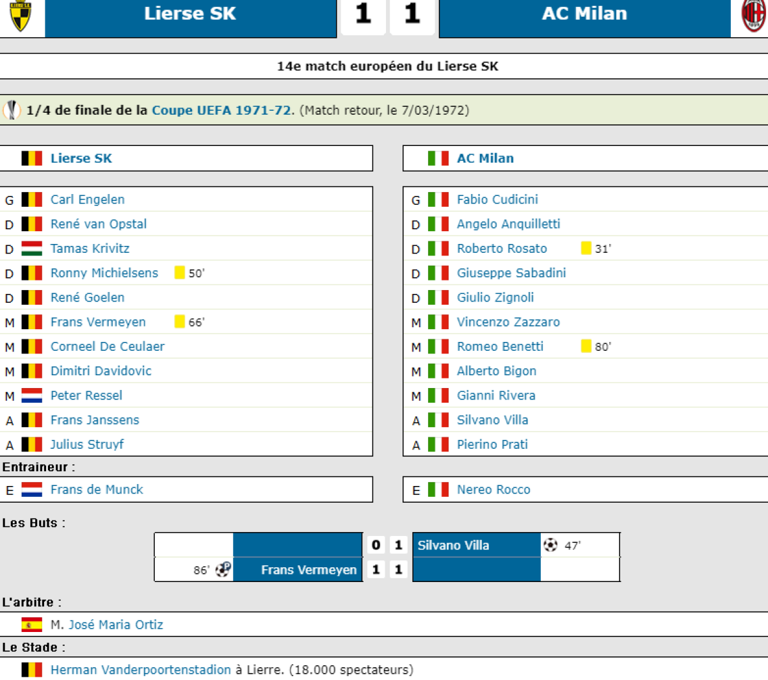Click the Herman Vanderpoortenstadion link
768x680 pixels.
141,670
